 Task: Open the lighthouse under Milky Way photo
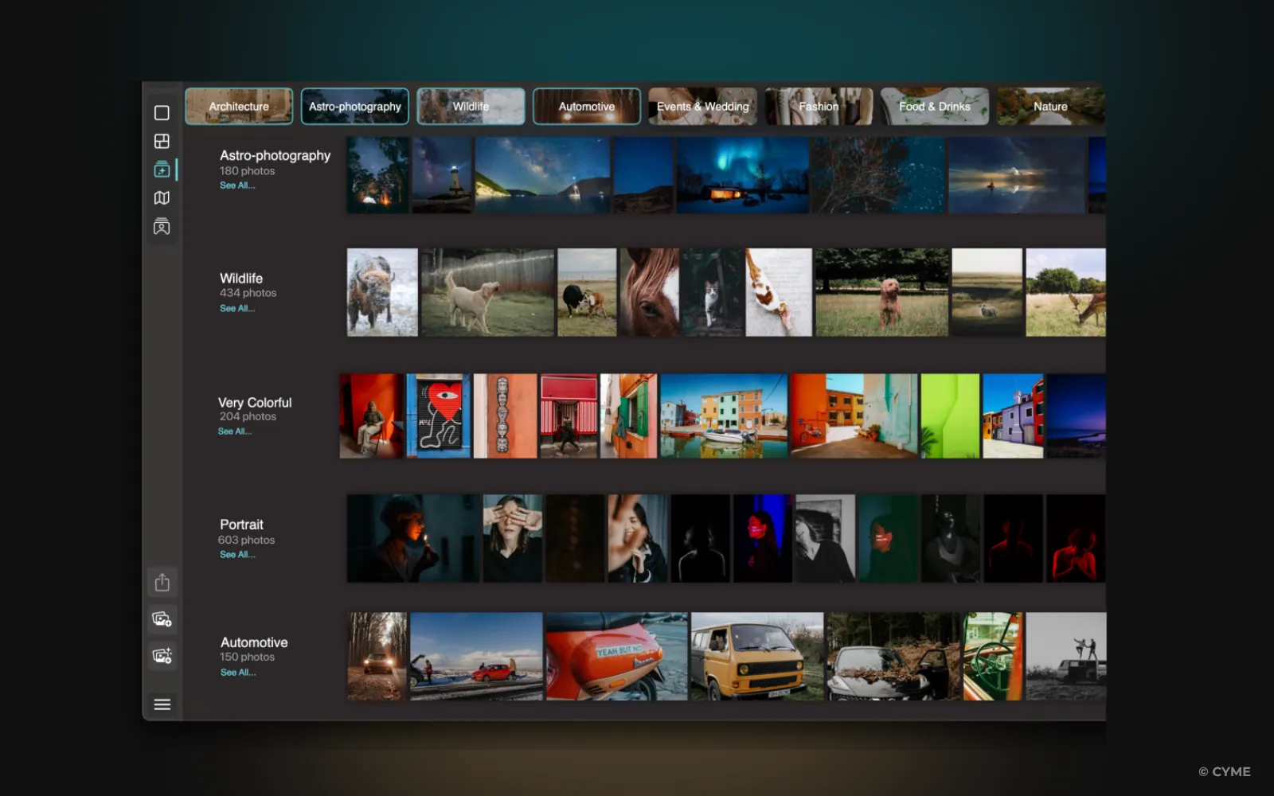click(442, 175)
